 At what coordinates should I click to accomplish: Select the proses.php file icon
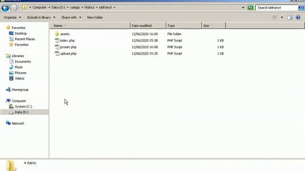[x=57, y=47]
